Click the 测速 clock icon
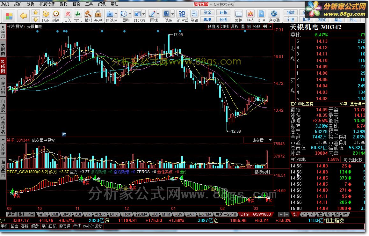This screenshot has width=369, height=236. [56, 14]
